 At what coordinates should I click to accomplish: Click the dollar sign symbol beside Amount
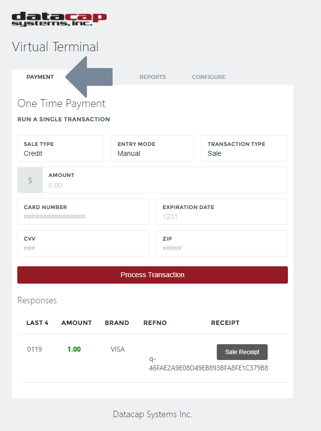[x=30, y=180]
